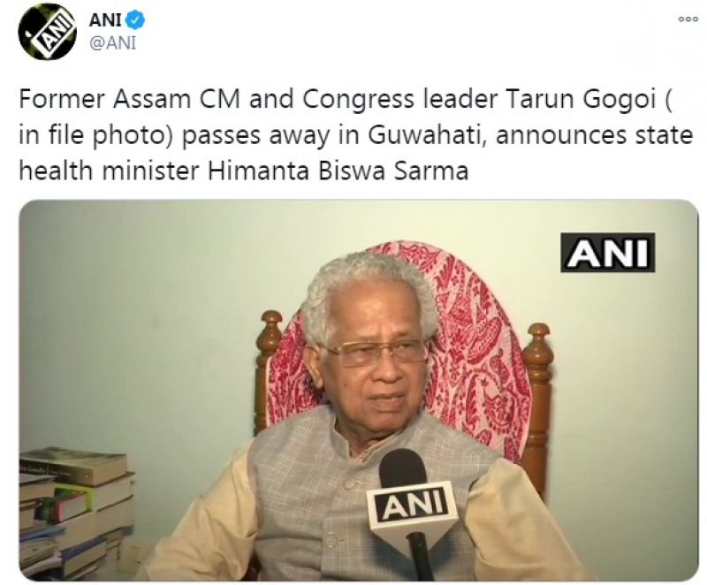Viewport: 707px width, 585px height.
Task: Click the ANI watermark in the photo
Action: 607,253
